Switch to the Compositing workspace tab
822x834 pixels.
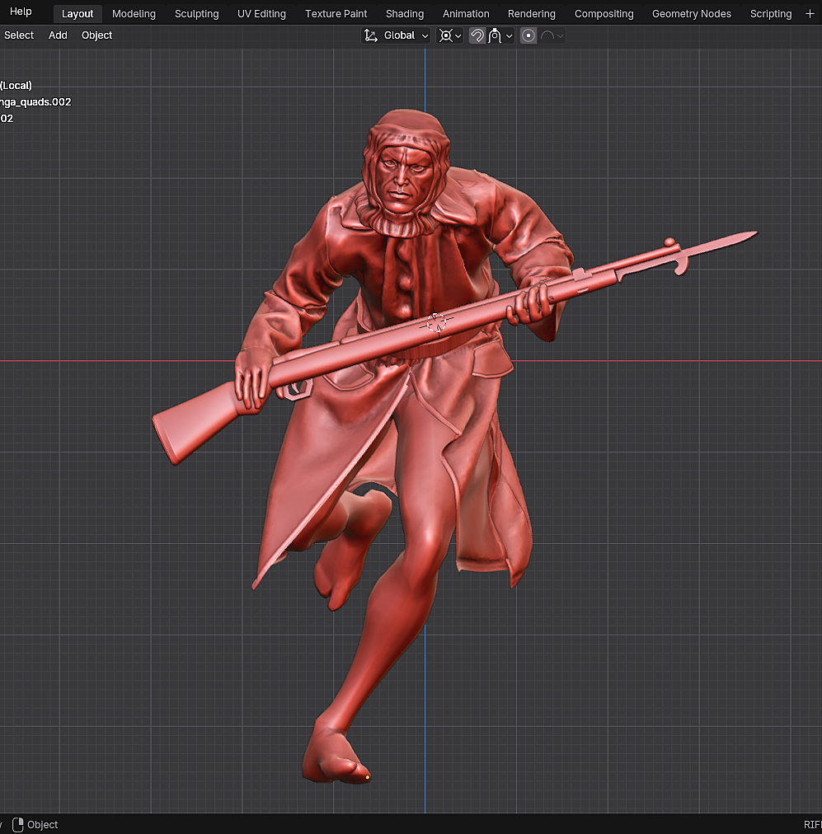(604, 14)
